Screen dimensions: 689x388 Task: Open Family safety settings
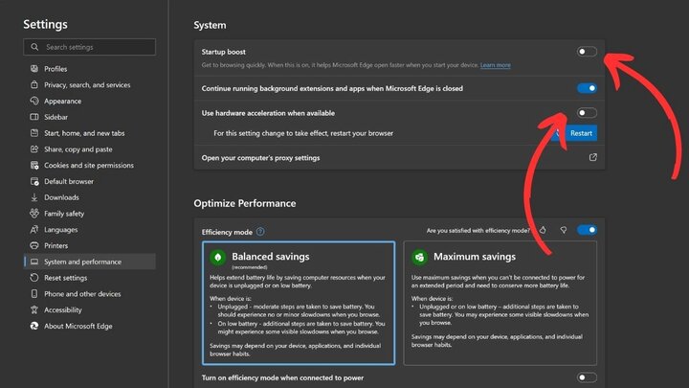pos(90,214)
